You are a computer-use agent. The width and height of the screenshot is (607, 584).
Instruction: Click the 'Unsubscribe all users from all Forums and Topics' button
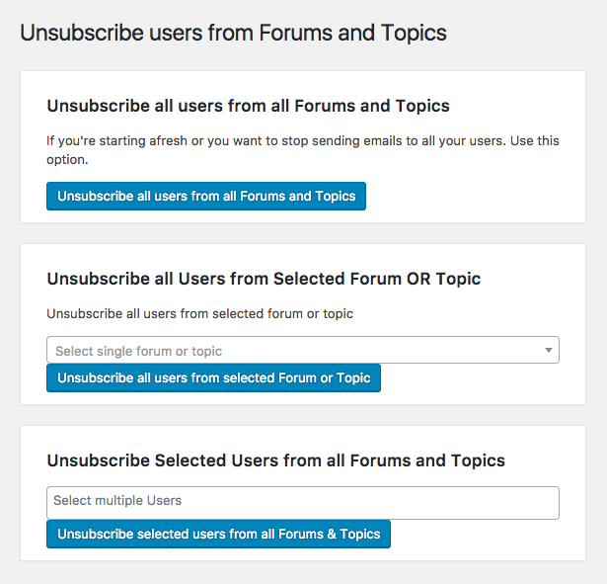[206, 196]
